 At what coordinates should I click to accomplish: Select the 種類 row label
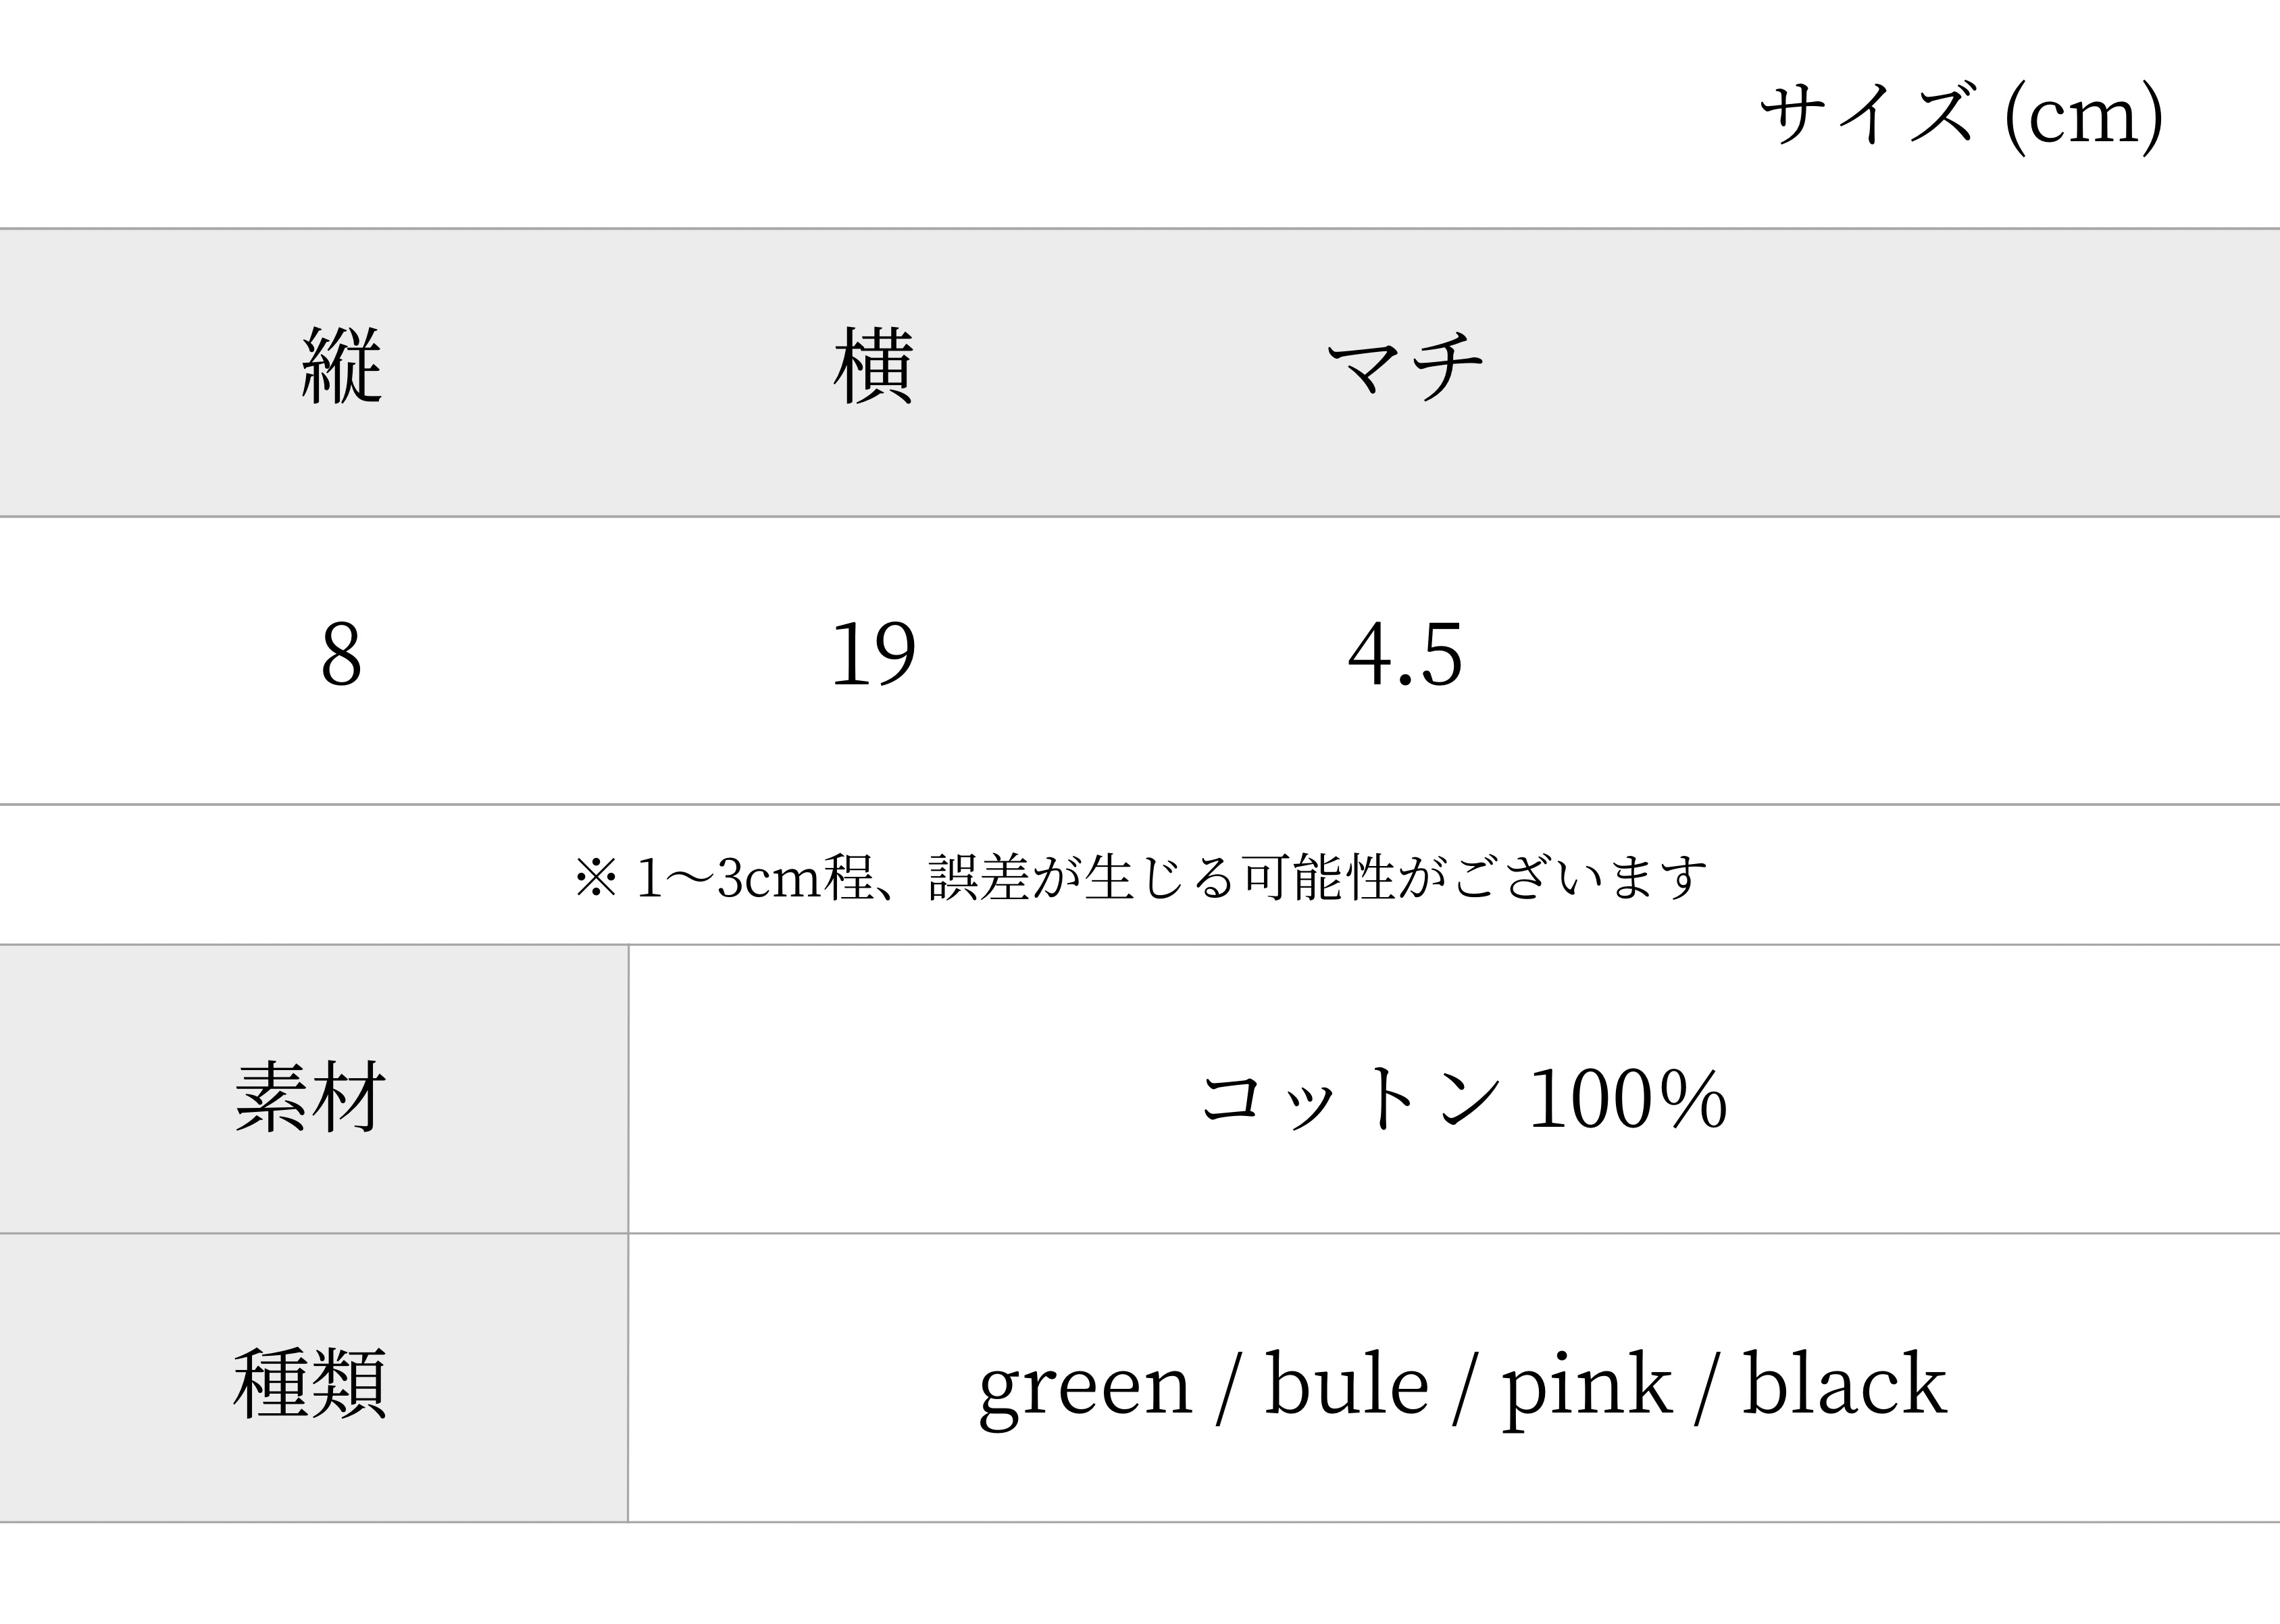pos(310,1384)
